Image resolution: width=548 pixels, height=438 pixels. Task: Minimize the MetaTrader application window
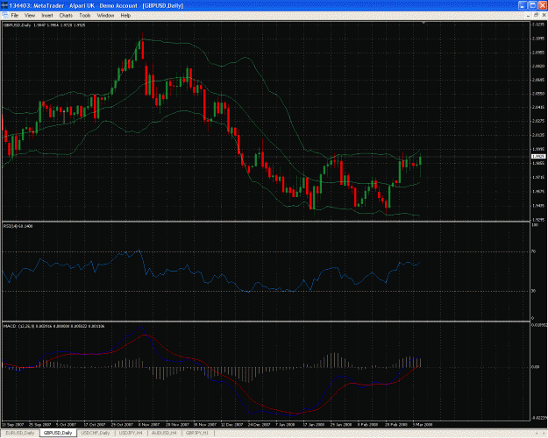click(523, 5)
